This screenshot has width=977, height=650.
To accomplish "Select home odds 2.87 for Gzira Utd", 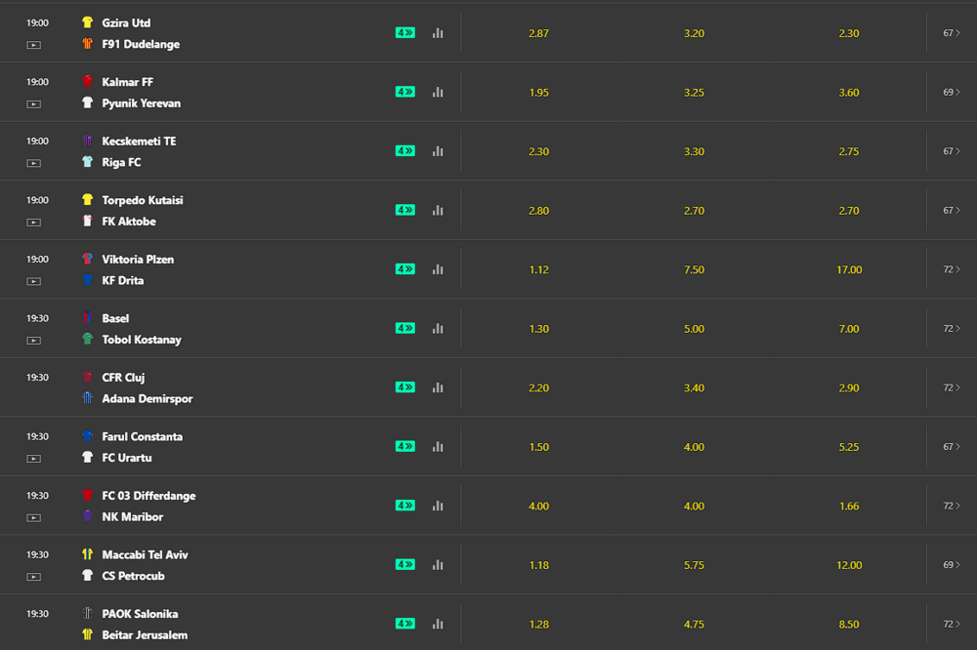I will point(539,33).
